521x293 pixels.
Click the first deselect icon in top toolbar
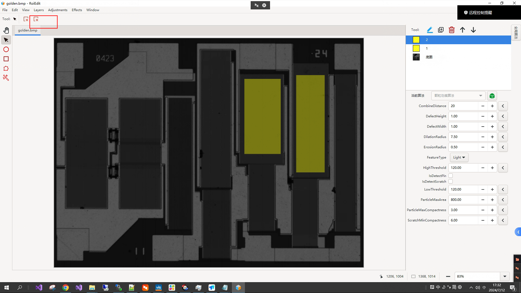coord(26,19)
